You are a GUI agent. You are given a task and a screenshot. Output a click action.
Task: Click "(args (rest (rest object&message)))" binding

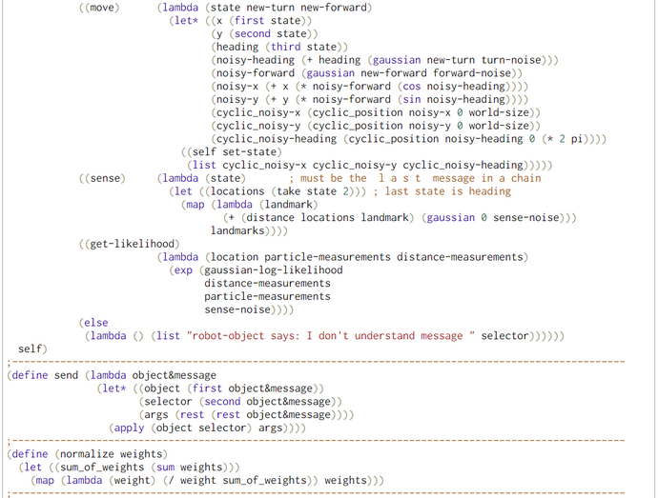pos(243,414)
